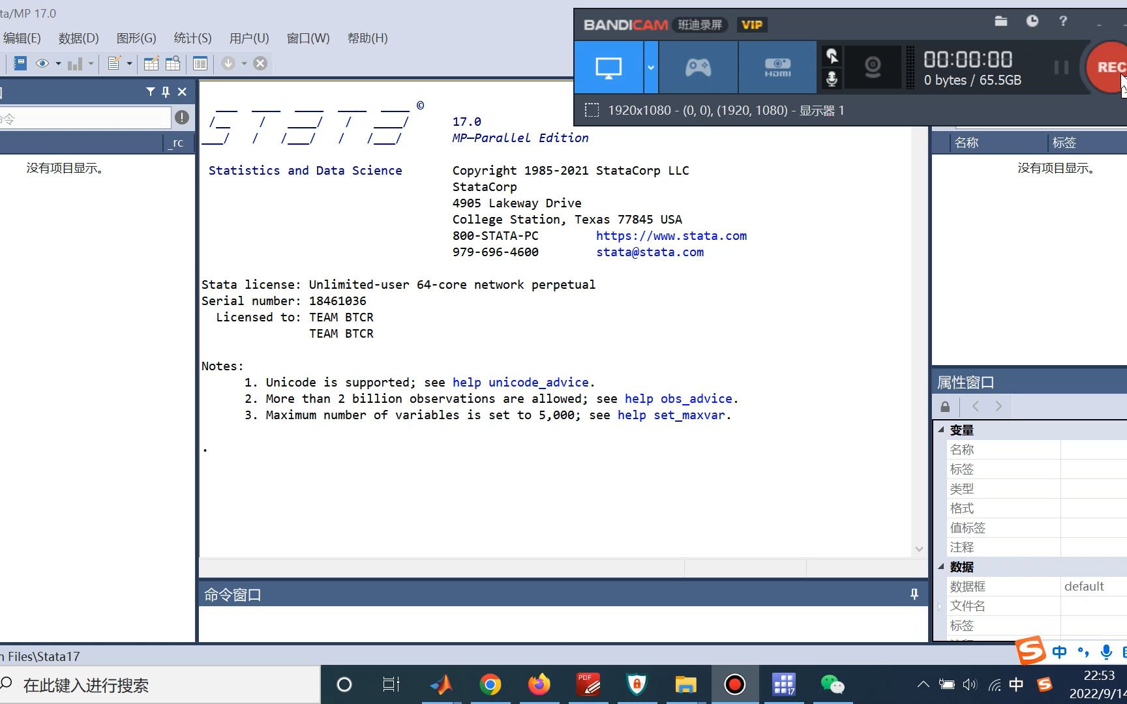1127x704 pixels.
Task: Open the help obs_advice link
Action: [678, 399]
